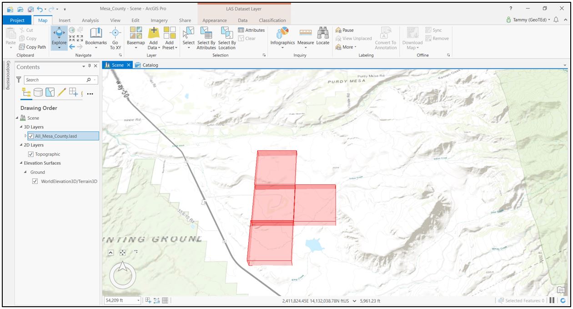
Task: Disable the WorldElevation3D/Terrain3D checkbox
Action: point(35,181)
